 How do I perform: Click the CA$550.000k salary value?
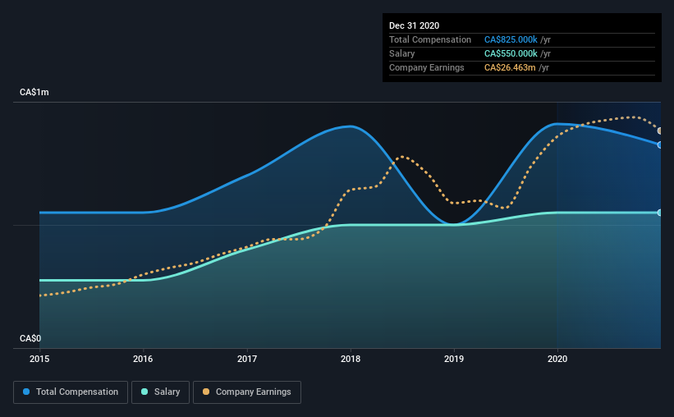coord(511,53)
